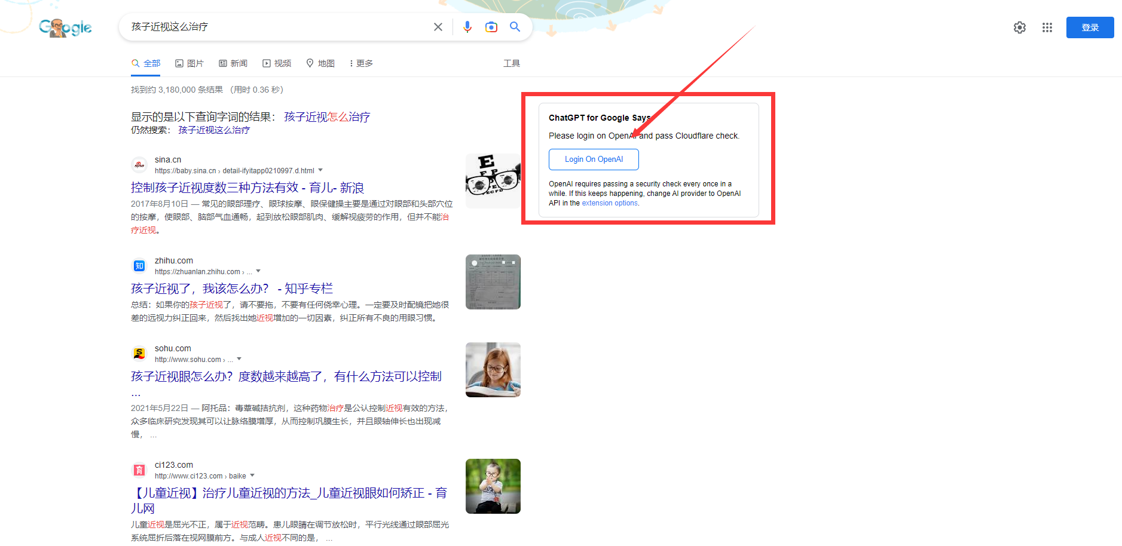Open the zhihu document thumbnail

point(493,282)
